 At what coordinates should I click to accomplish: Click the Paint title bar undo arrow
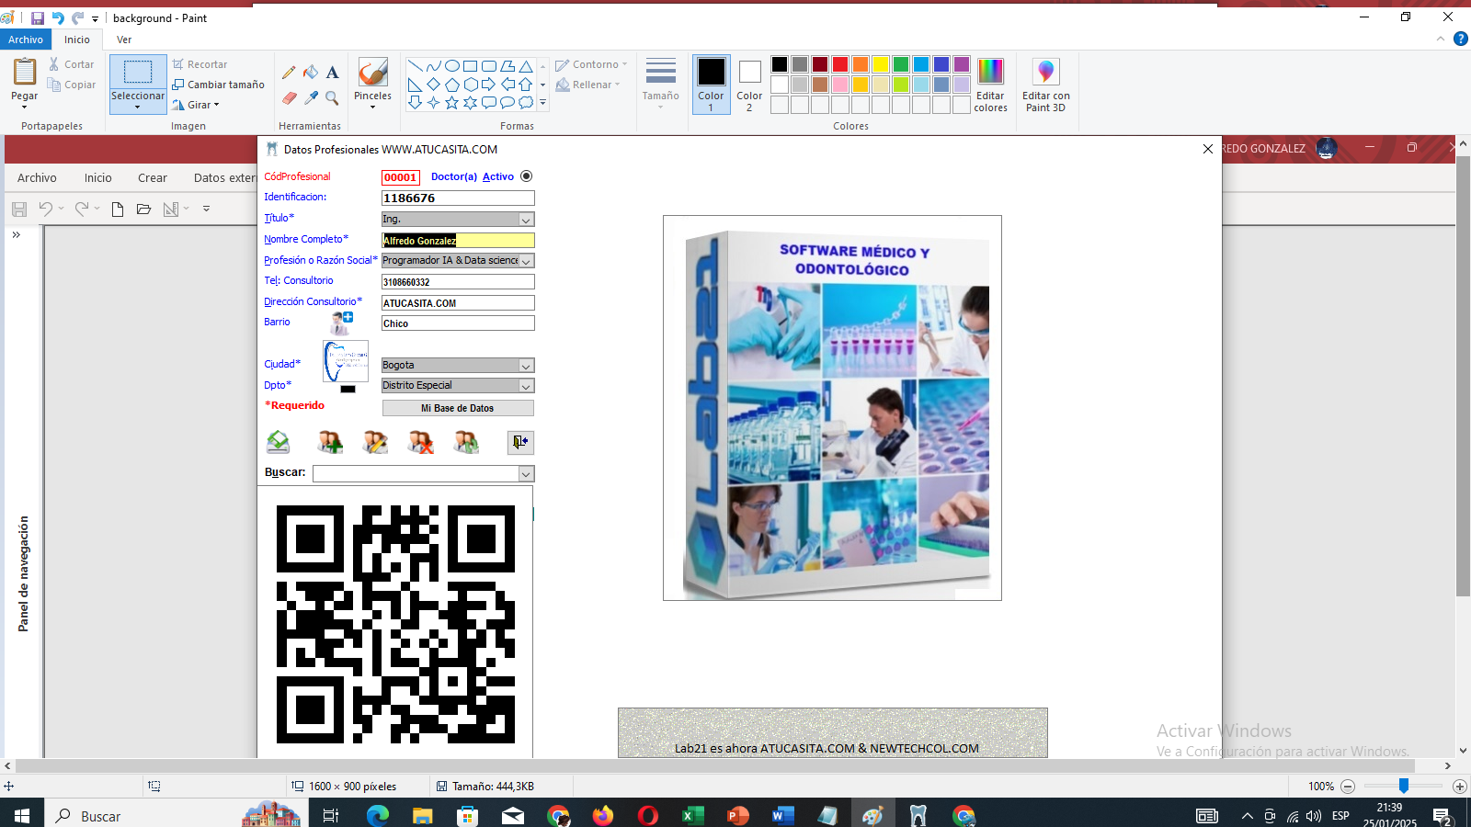tap(58, 17)
